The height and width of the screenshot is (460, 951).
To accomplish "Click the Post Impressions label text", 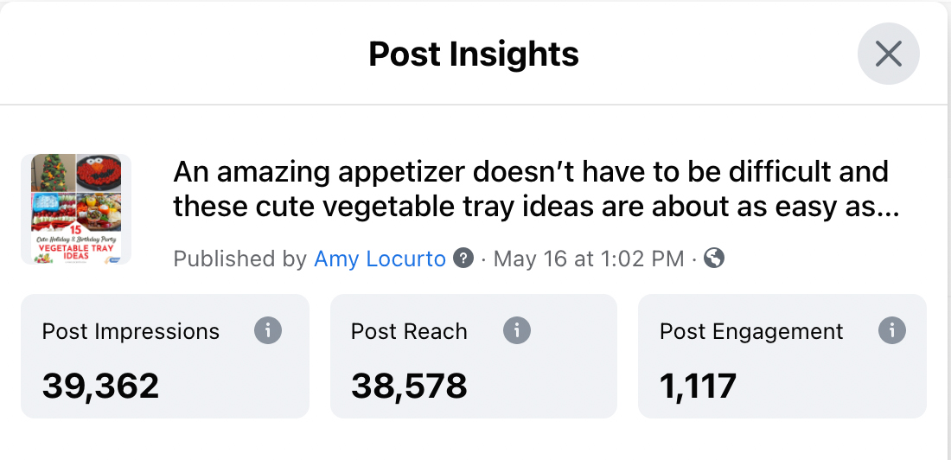I will 131,331.
